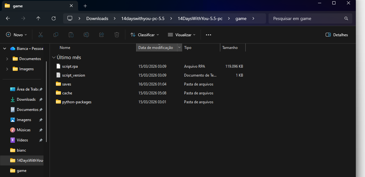The width and height of the screenshot is (365, 177).
Task: Click saves date 16/03/2026 01:04
Action: pos(152,84)
